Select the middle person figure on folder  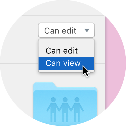(65, 110)
